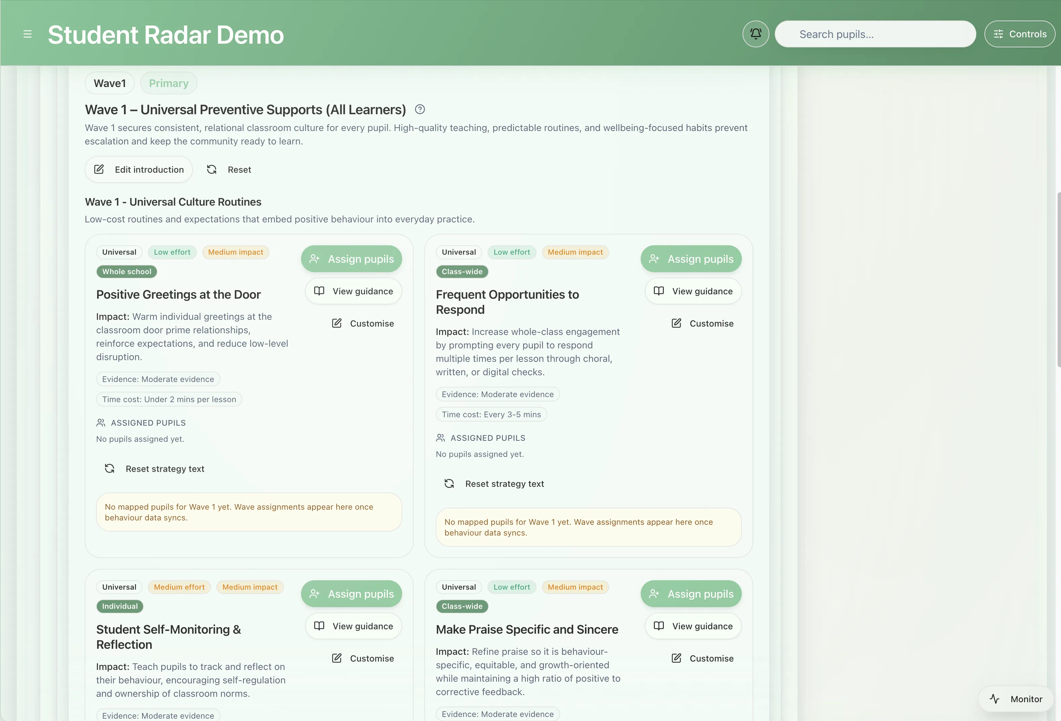Customise the Positive Greetings at the Door strategy

[363, 323]
